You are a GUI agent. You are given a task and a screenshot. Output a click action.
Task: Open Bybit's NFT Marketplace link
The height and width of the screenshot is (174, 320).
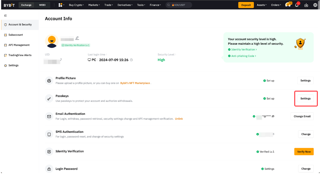pyautogui.click(x=135, y=83)
